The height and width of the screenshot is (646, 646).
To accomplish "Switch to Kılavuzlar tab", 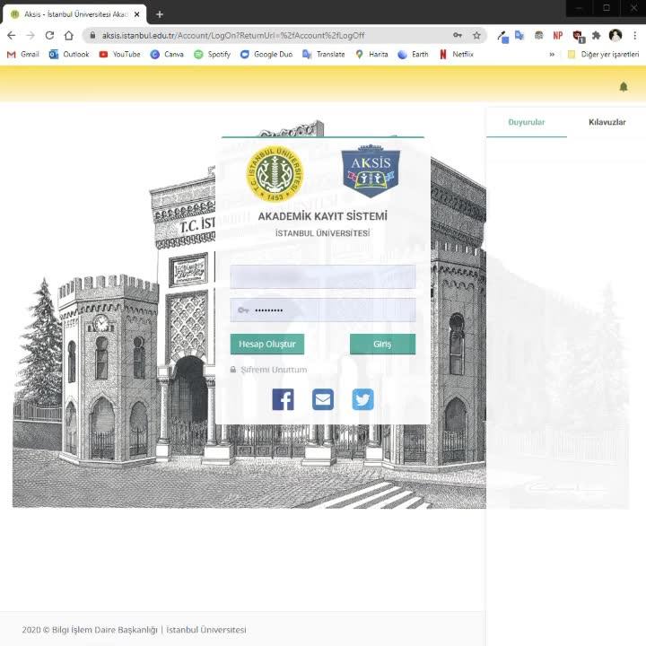I will [607, 122].
